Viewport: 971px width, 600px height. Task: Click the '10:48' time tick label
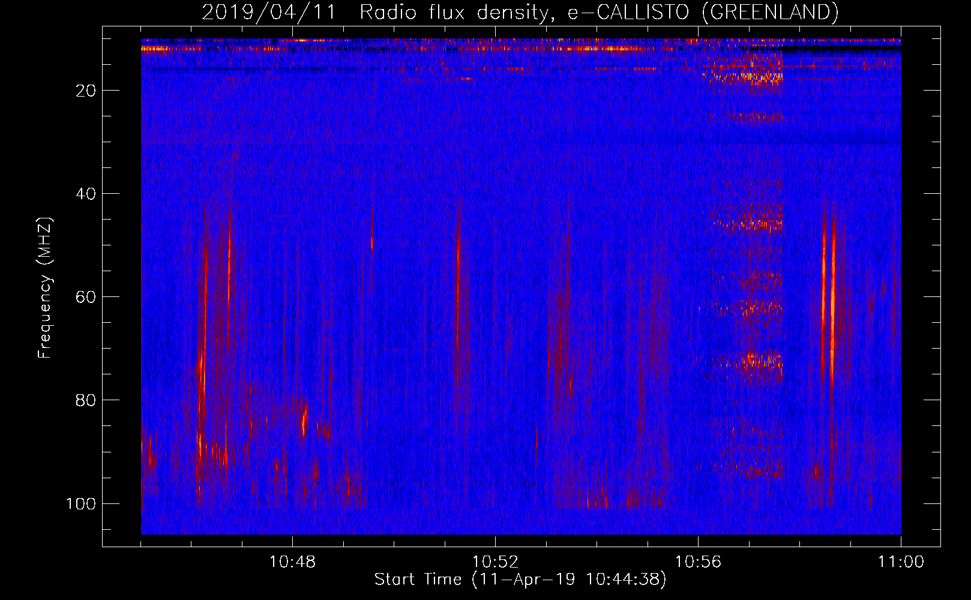tap(292, 562)
